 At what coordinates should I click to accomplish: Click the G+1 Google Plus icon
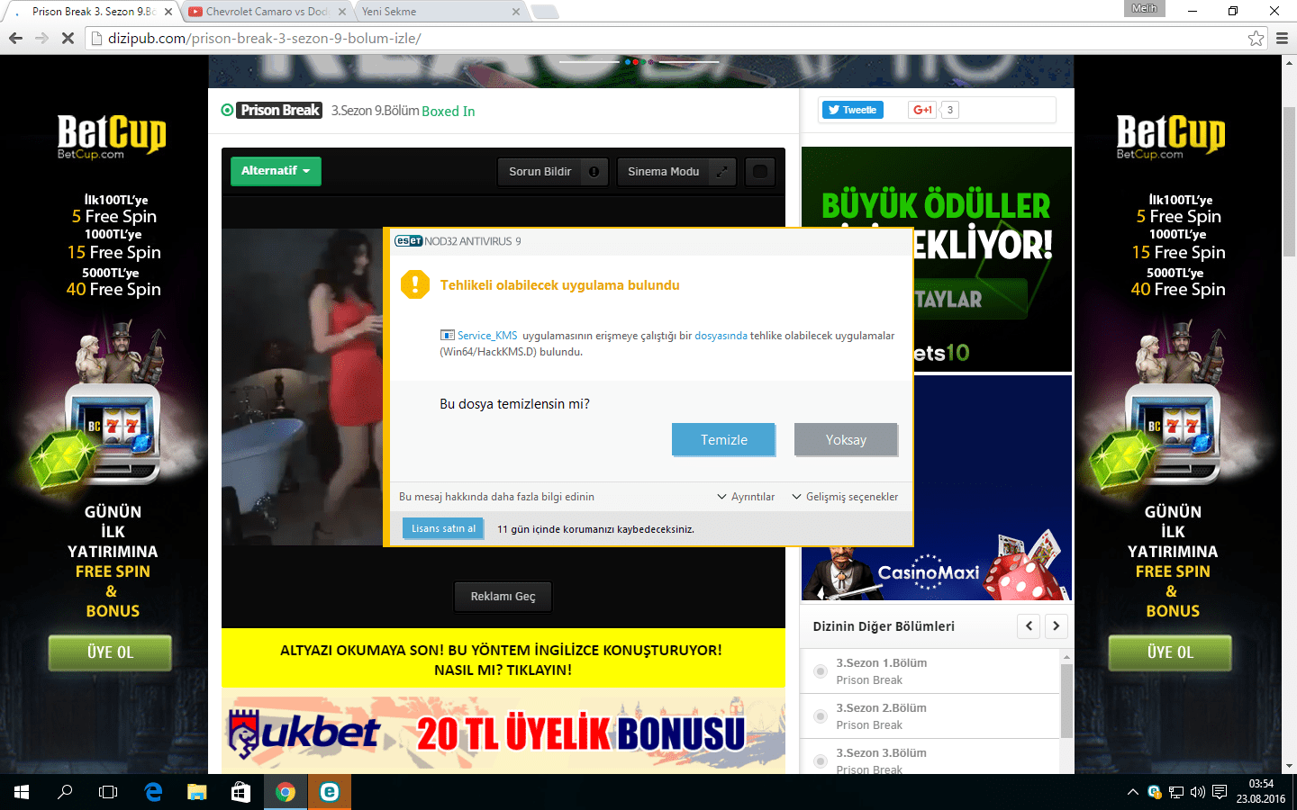coord(920,109)
